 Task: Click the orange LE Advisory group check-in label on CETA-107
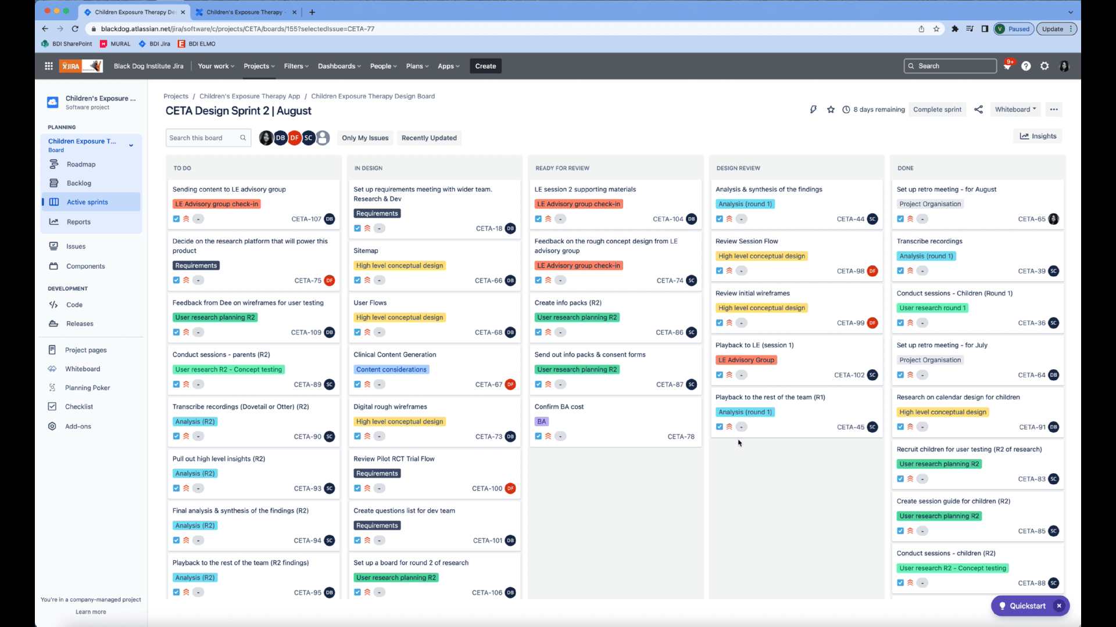216,204
